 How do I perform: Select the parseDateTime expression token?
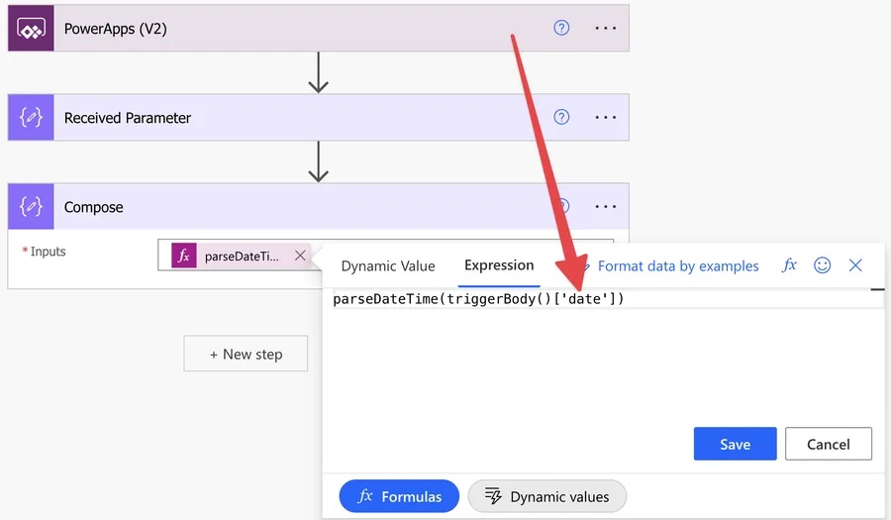coord(241,256)
